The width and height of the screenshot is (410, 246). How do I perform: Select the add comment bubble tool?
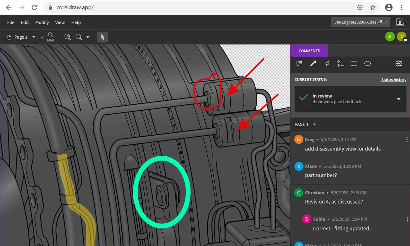pos(299,64)
